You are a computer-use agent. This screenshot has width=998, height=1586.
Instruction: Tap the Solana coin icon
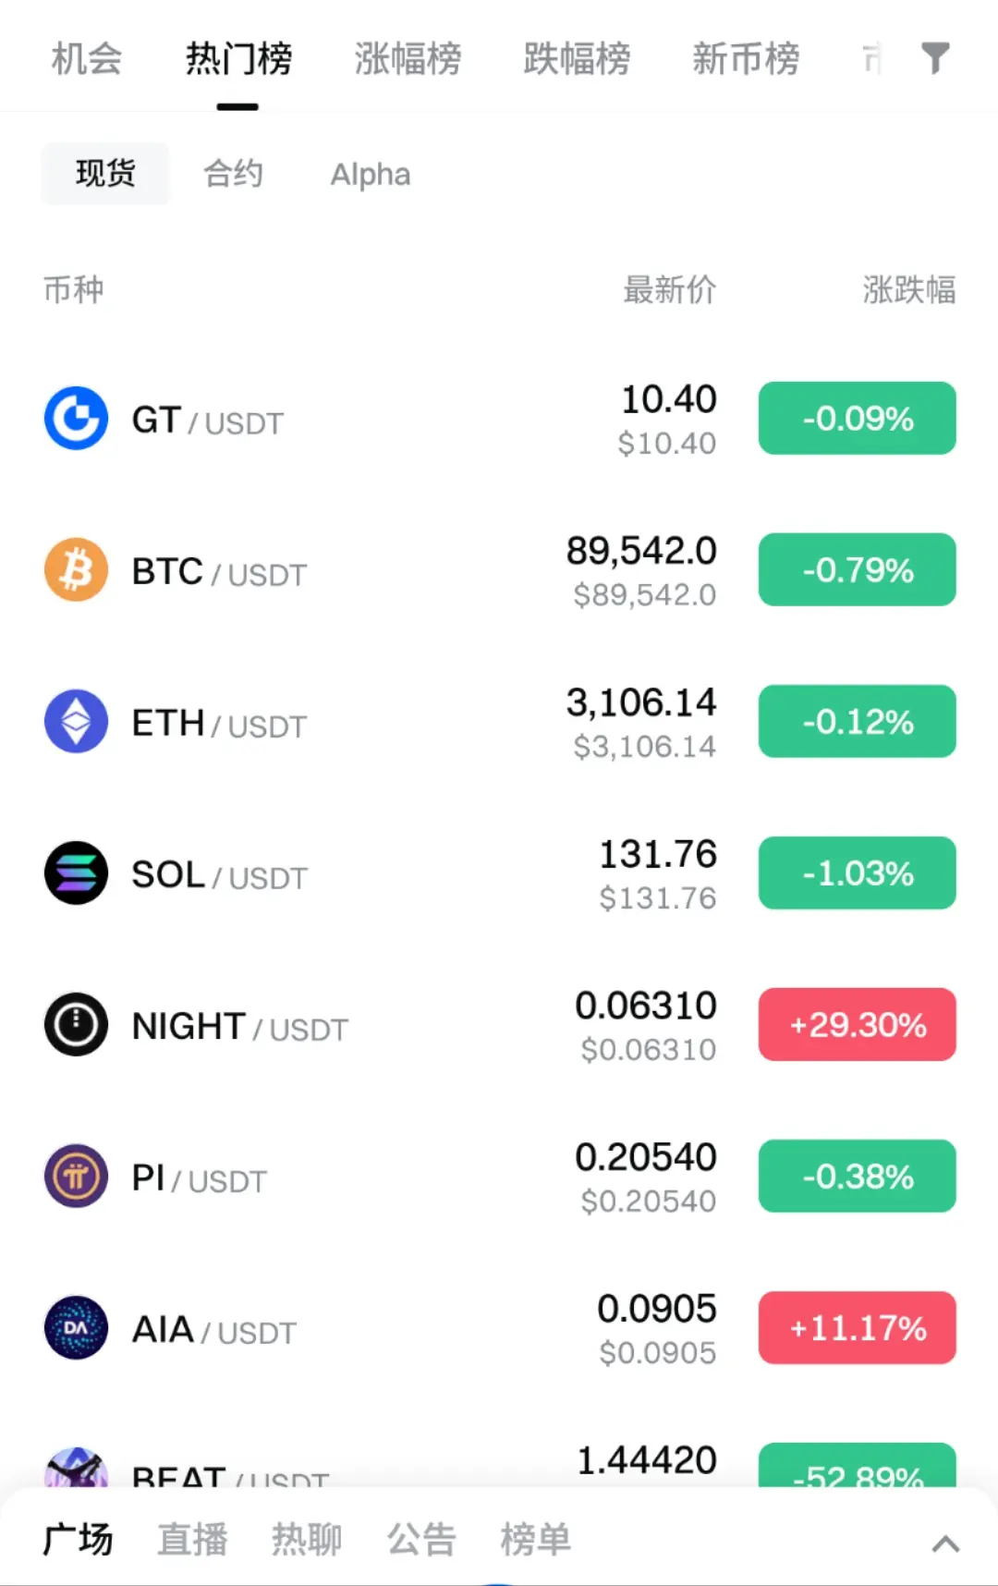[76, 873]
